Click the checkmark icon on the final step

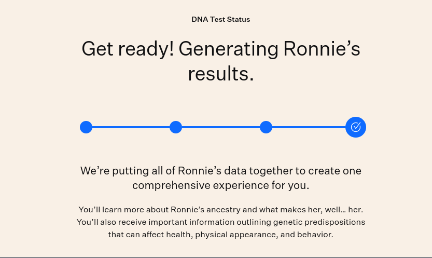pyautogui.click(x=356, y=127)
